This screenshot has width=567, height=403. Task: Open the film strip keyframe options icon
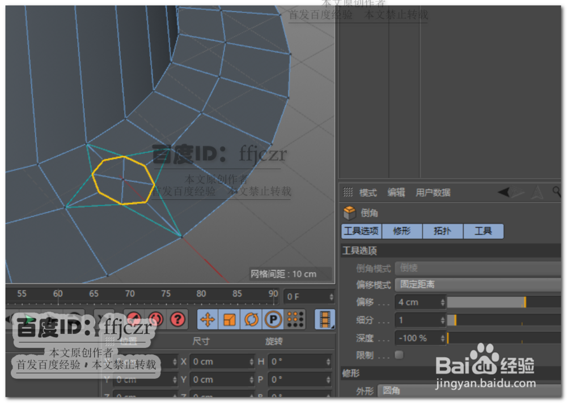(325, 320)
